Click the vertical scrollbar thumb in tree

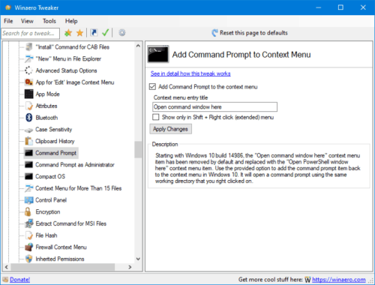point(138,149)
